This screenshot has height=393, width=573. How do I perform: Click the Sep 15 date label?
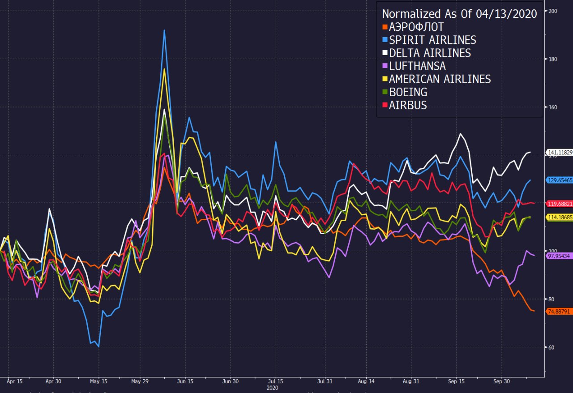(x=456, y=382)
